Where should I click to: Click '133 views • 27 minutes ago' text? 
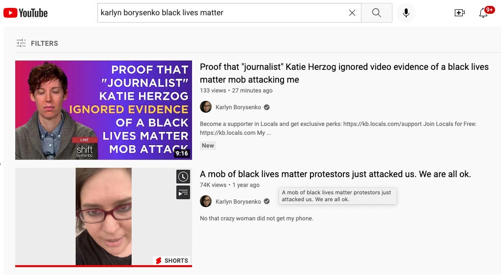(x=236, y=91)
